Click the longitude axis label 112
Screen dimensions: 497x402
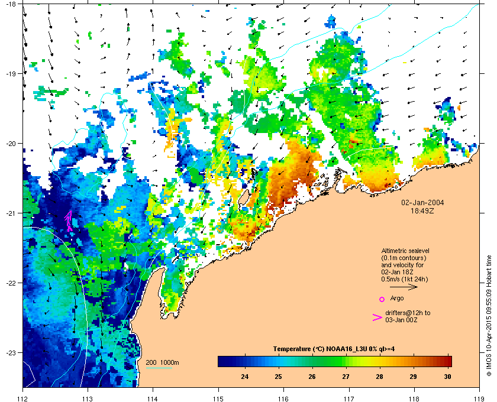point(23,398)
